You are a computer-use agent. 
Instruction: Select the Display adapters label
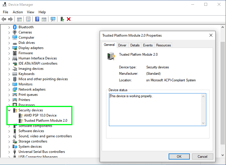coord(31,48)
